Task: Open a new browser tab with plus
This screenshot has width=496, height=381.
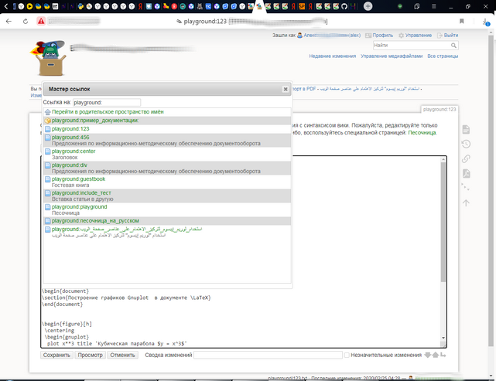Action: pyautogui.click(x=368, y=6)
